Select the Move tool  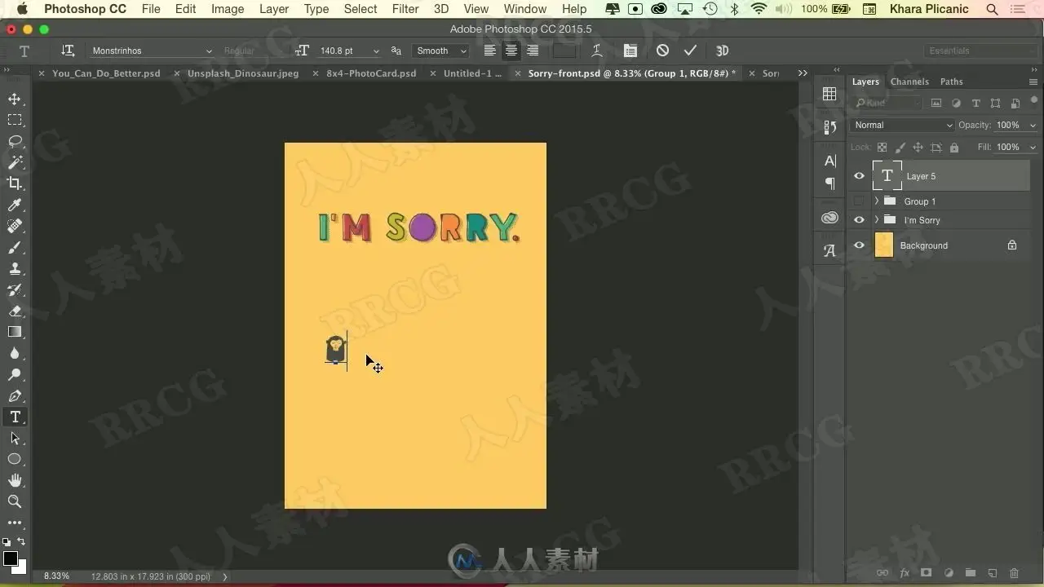coord(15,99)
